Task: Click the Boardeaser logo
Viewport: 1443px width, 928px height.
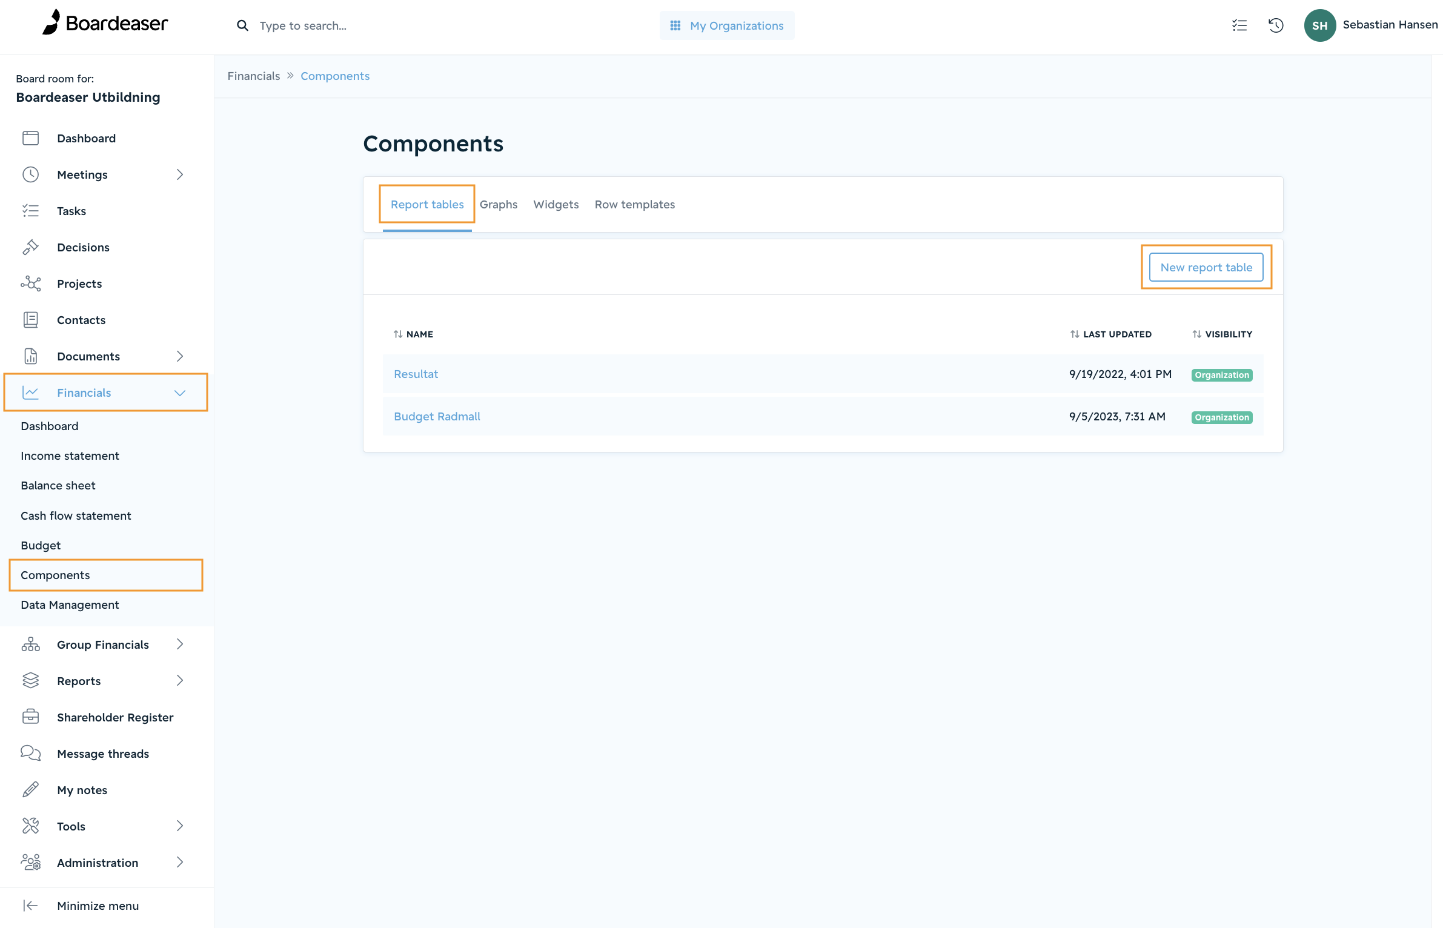Action: click(x=105, y=23)
